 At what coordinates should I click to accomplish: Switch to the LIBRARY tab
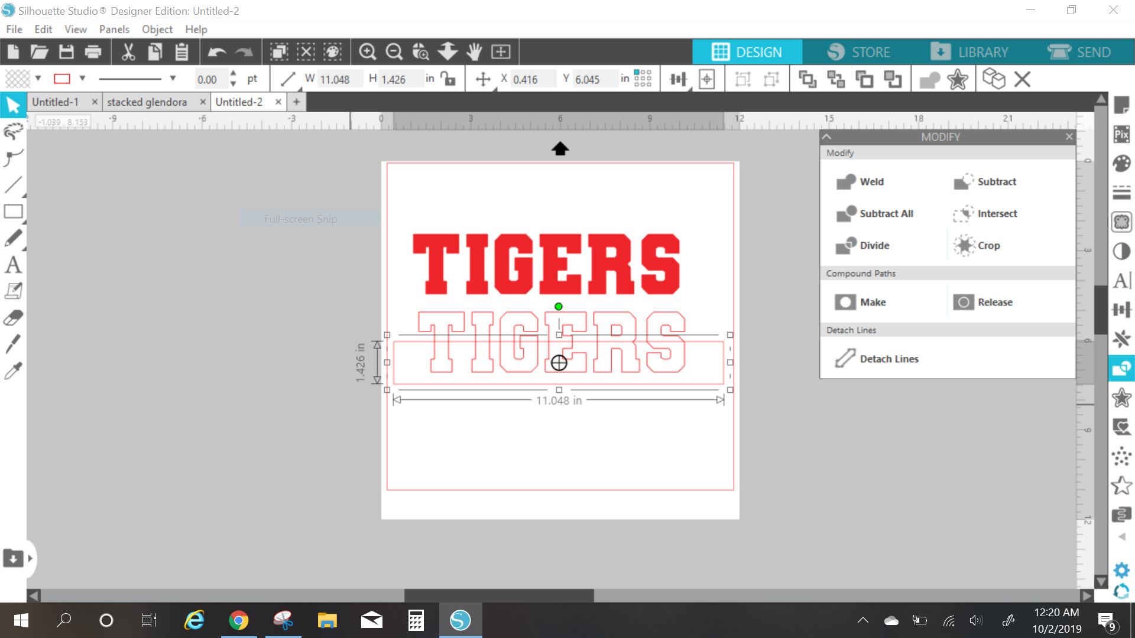coord(969,52)
